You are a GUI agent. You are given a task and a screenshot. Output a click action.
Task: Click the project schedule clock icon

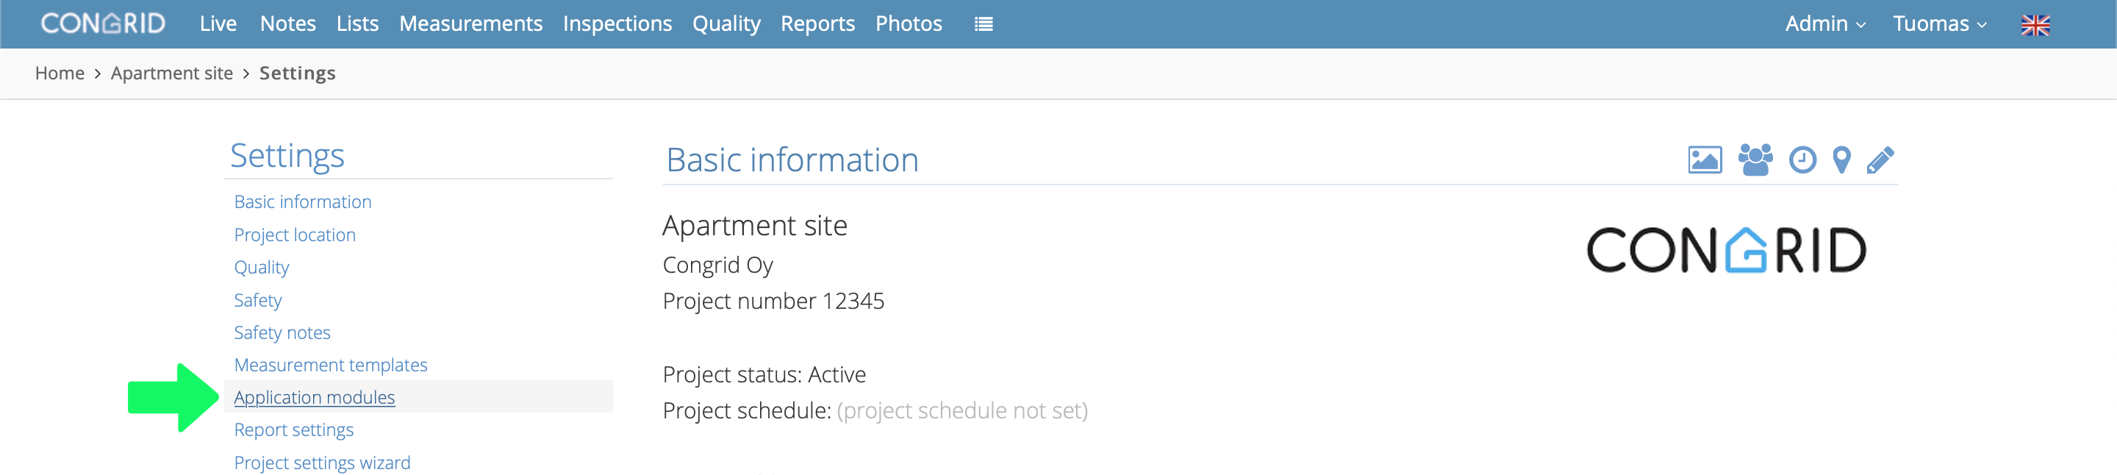click(x=1802, y=160)
